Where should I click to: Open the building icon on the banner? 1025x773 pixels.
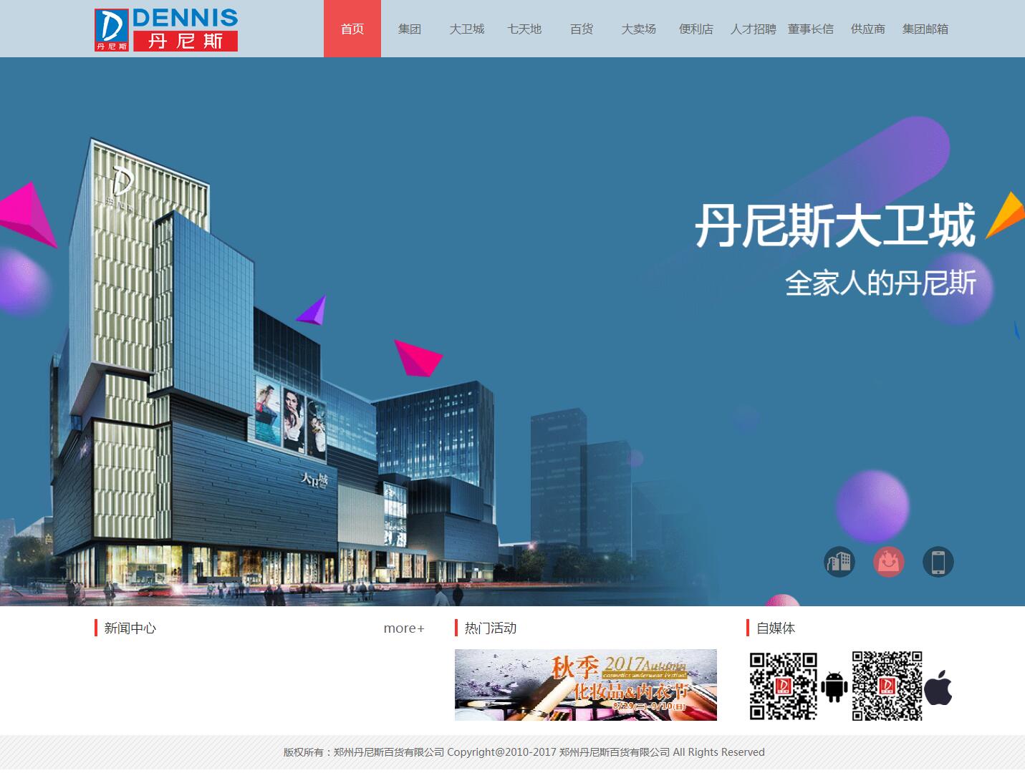click(x=839, y=562)
